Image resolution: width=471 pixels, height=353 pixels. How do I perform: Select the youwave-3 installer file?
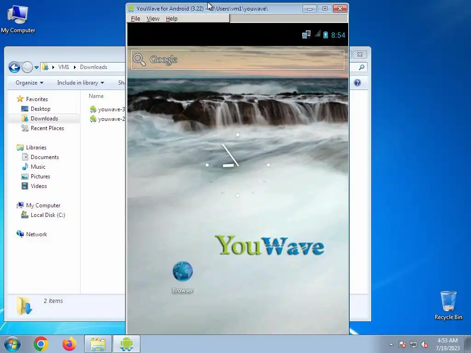click(x=107, y=109)
